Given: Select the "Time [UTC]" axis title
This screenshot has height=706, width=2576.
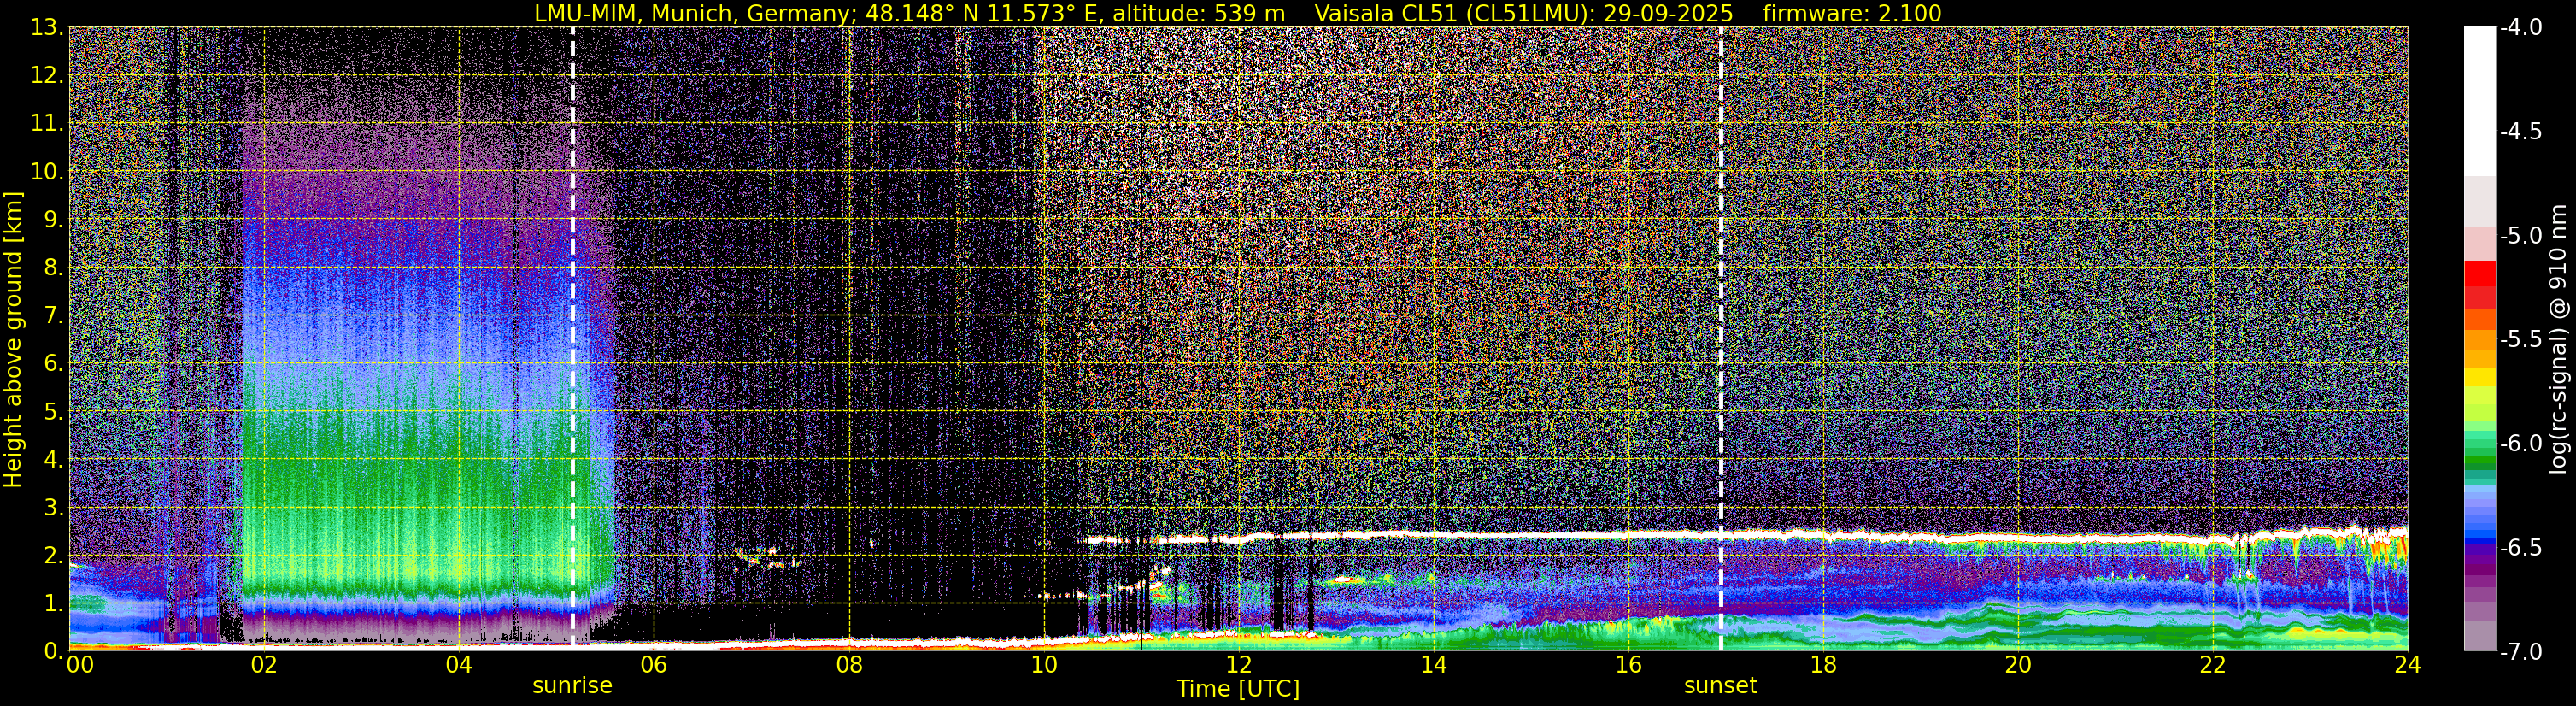Looking at the screenshot, I should (1238, 689).
